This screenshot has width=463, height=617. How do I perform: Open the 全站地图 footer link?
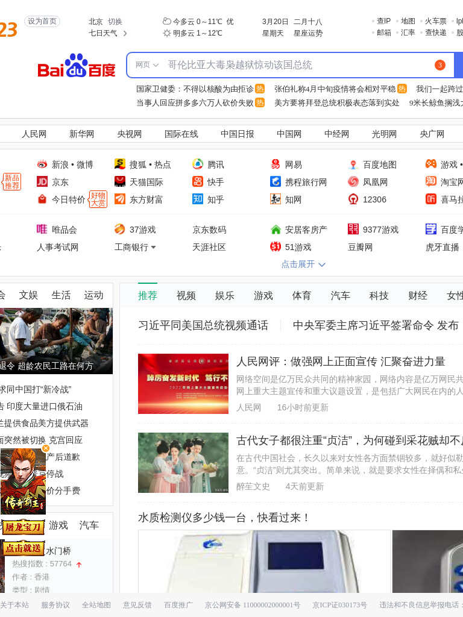click(96, 605)
